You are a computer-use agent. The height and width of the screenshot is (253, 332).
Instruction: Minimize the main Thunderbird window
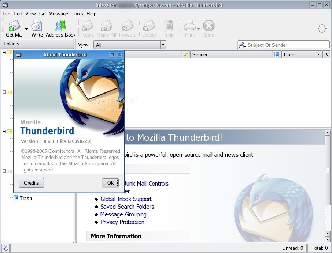coord(312,5)
